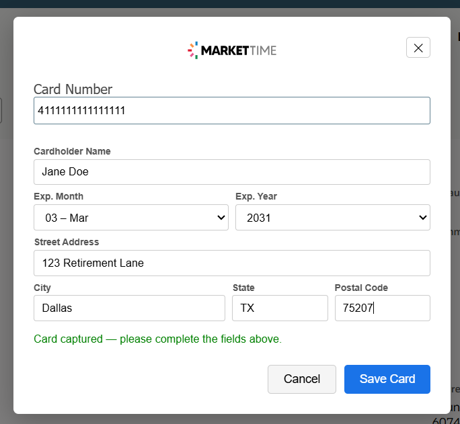This screenshot has height=424, width=460.
Task: Click the Street Address label
Action: click(67, 242)
